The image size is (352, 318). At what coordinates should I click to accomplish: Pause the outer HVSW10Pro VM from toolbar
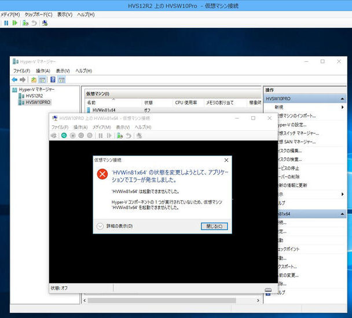click(x=6, y=23)
